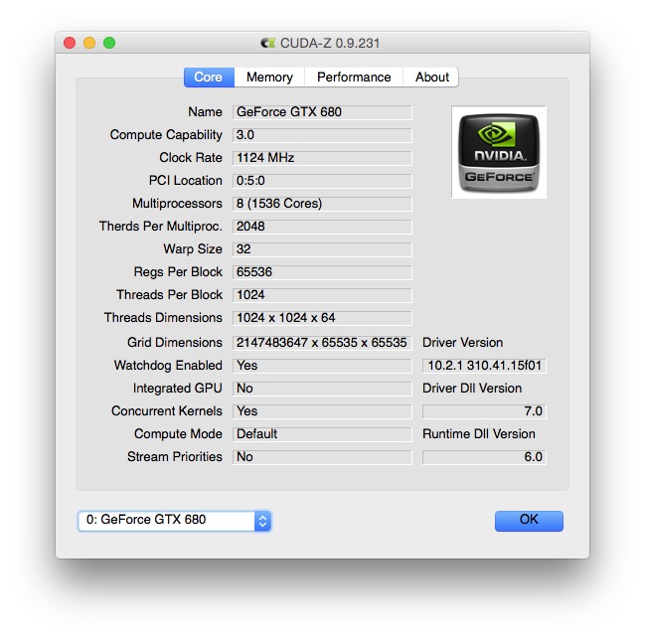
Task: Open the About tab
Action: pos(431,78)
